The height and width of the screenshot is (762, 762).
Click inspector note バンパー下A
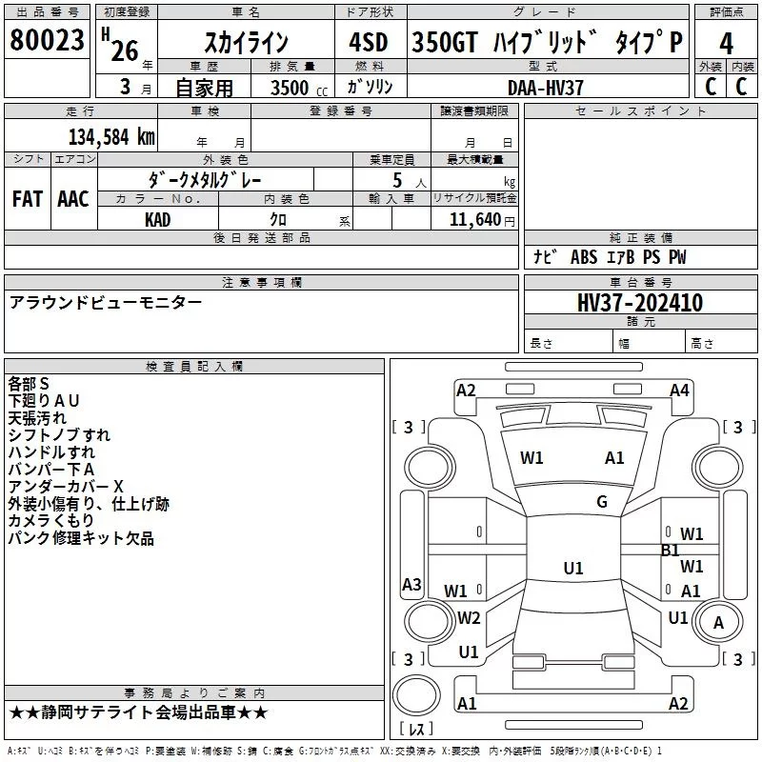click(50, 470)
